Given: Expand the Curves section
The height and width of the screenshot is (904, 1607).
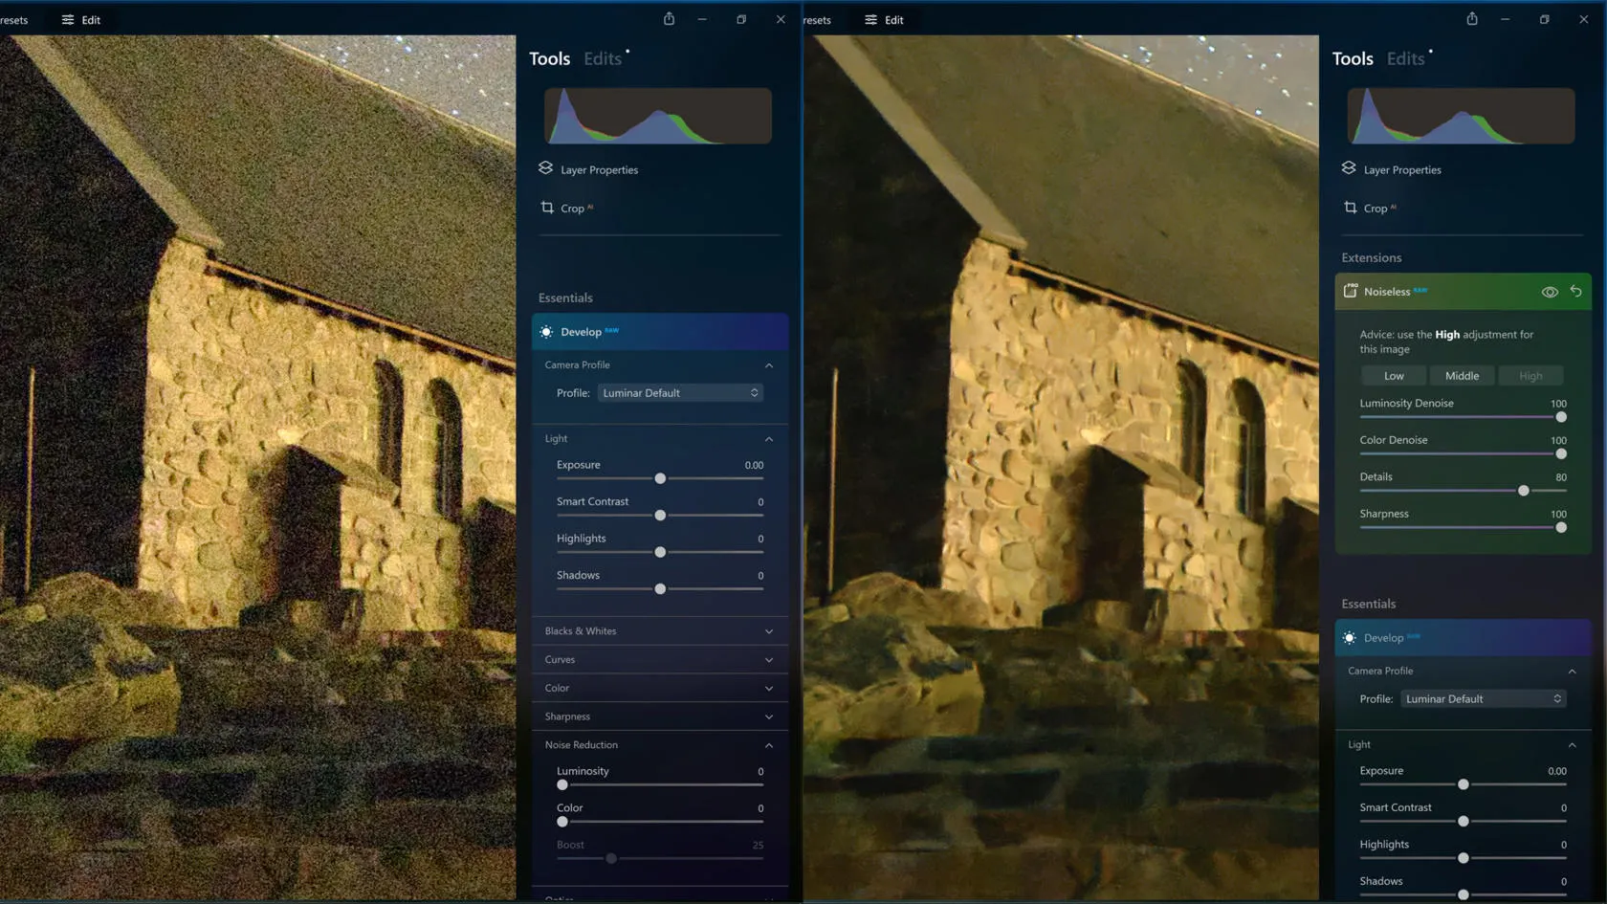Looking at the screenshot, I should coord(659,660).
